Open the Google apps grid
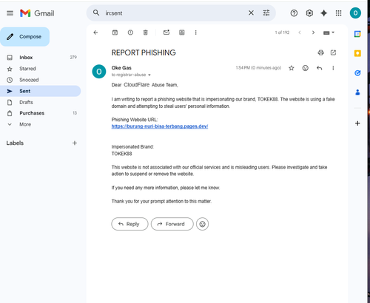This screenshot has width=370, height=303. [338, 13]
